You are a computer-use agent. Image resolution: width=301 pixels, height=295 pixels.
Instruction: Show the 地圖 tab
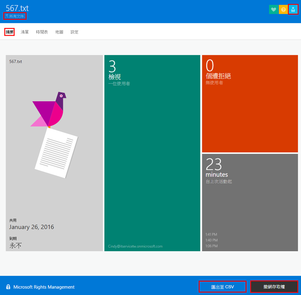click(x=59, y=32)
